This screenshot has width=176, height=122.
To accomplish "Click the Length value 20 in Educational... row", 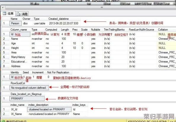I will click(65, 62).
